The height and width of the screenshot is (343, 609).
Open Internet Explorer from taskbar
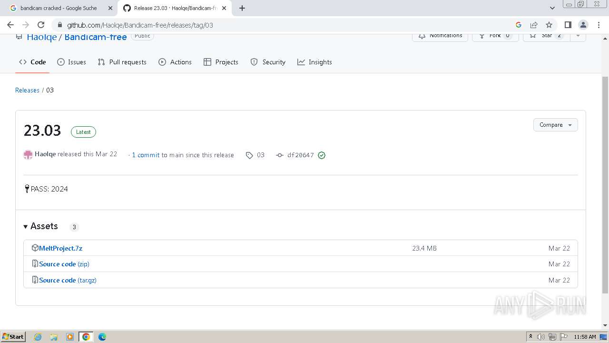click(38, 337)
